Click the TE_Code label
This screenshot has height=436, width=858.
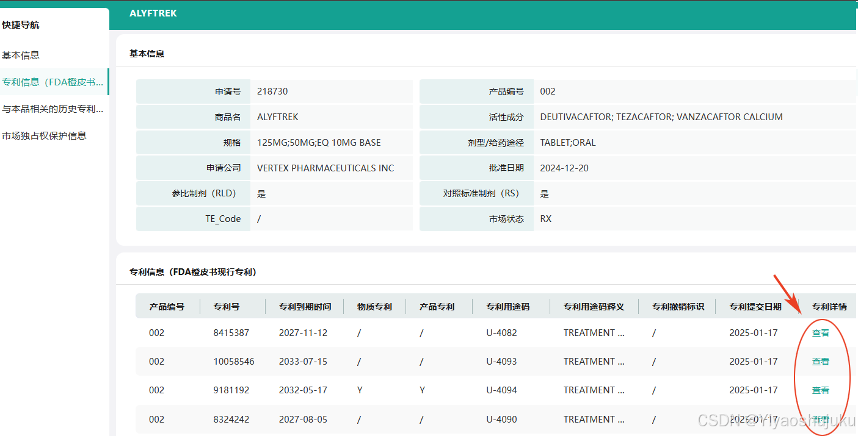pos(223,219)
